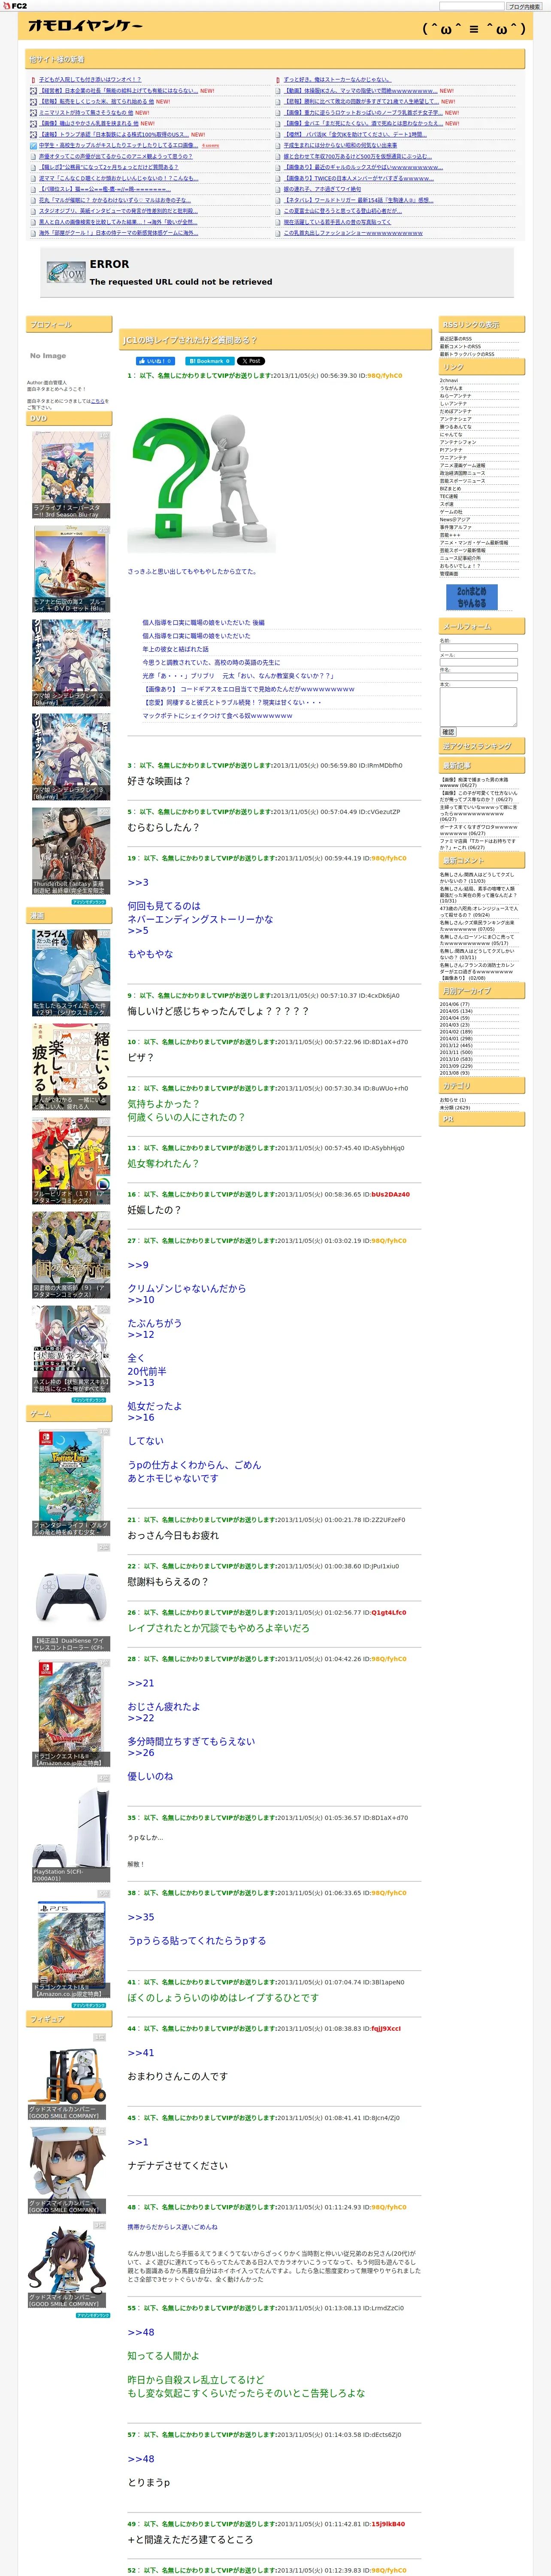Open category 未分類 (2629)
The width and height of the screenshot is (551, 2576).
click(x=455, y=1108)
